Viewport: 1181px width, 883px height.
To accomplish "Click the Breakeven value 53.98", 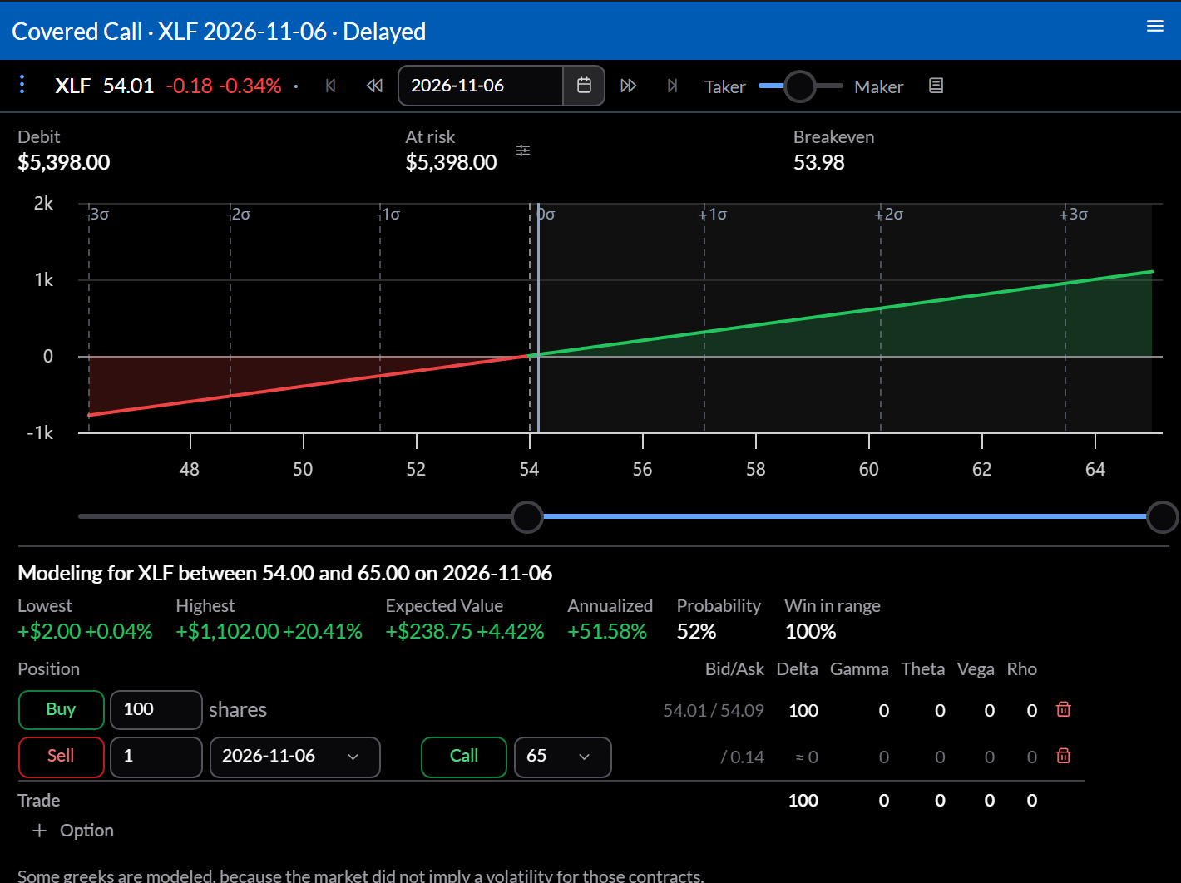I will click(x=819, y=162).
